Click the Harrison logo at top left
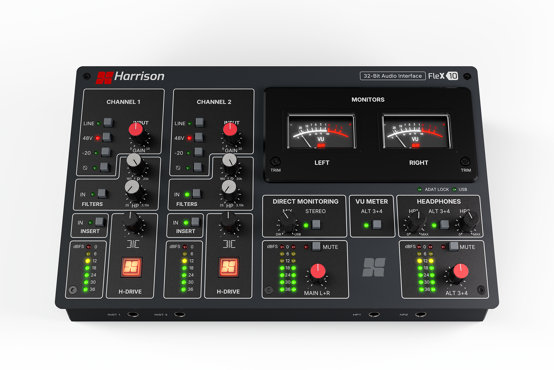The height and width of the screenshot is (370, 554). tap(130, 77)
